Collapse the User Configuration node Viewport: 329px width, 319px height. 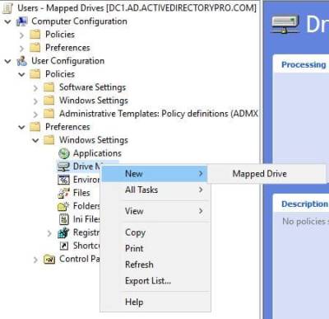tap(8, 61)
